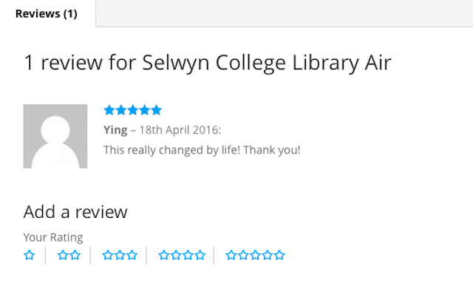Give a five-star rating
The height and width of the screenshot is (291, 473).
tap(255, 256)
